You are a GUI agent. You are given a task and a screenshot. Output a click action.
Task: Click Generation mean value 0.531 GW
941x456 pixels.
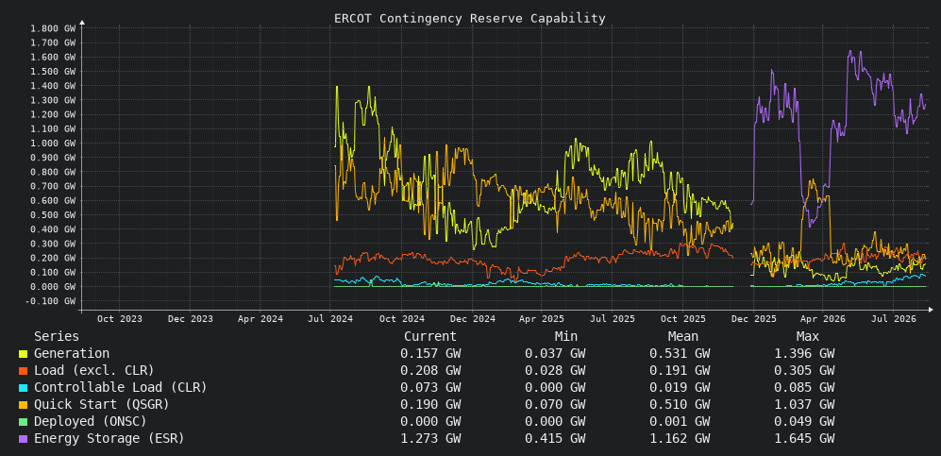pyautogui.click(x=680, y=354)
